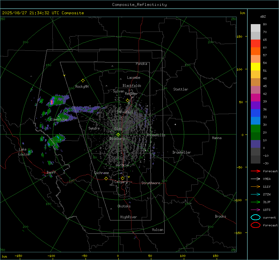The height and width of the screenshot is (260, 279).
Task: Click the green 31JP arrow in legend
Action: [255, 202]
